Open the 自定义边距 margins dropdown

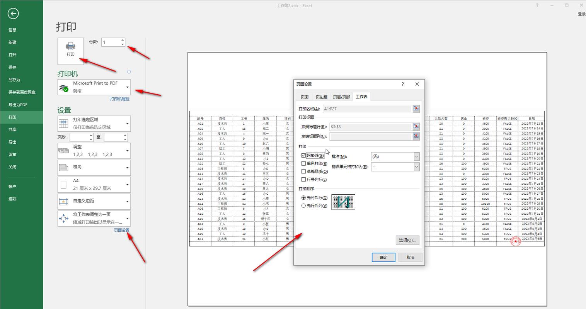(94, 201)
